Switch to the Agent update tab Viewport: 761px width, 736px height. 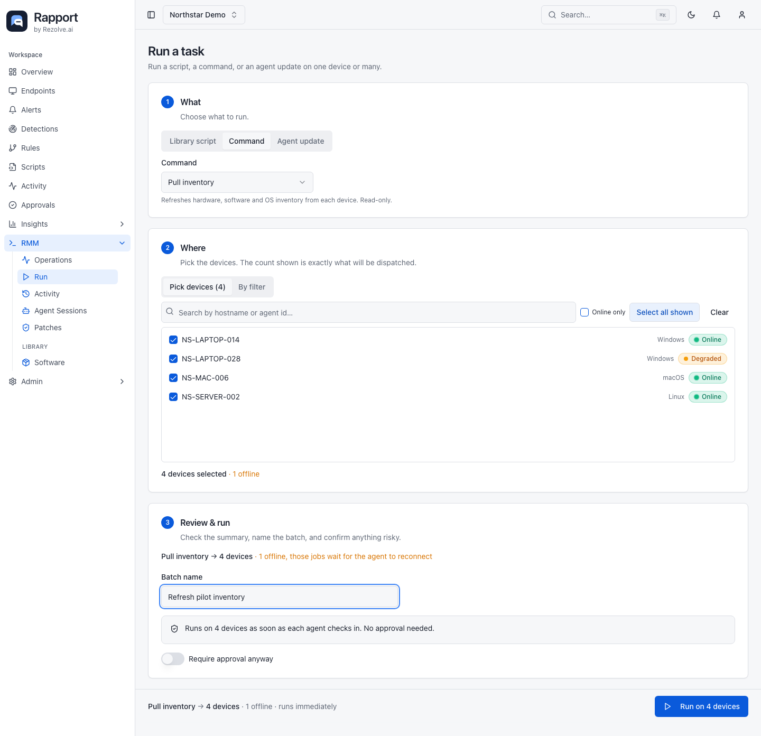click(301, 141)
